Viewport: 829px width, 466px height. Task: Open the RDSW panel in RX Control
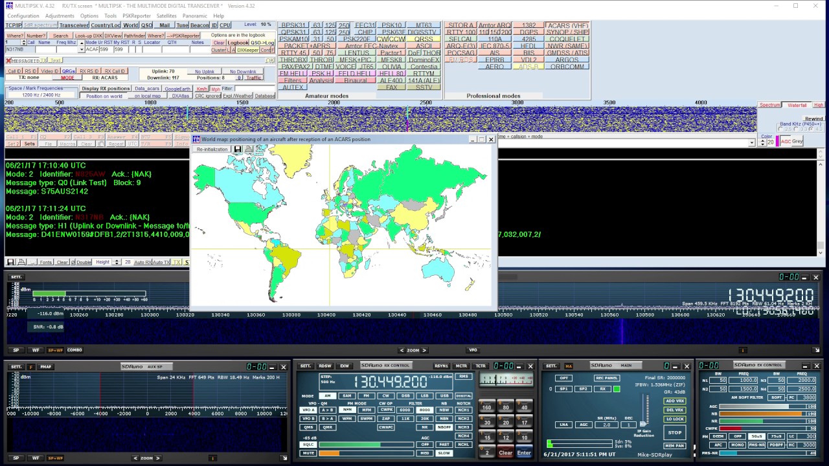pos(325,366)
